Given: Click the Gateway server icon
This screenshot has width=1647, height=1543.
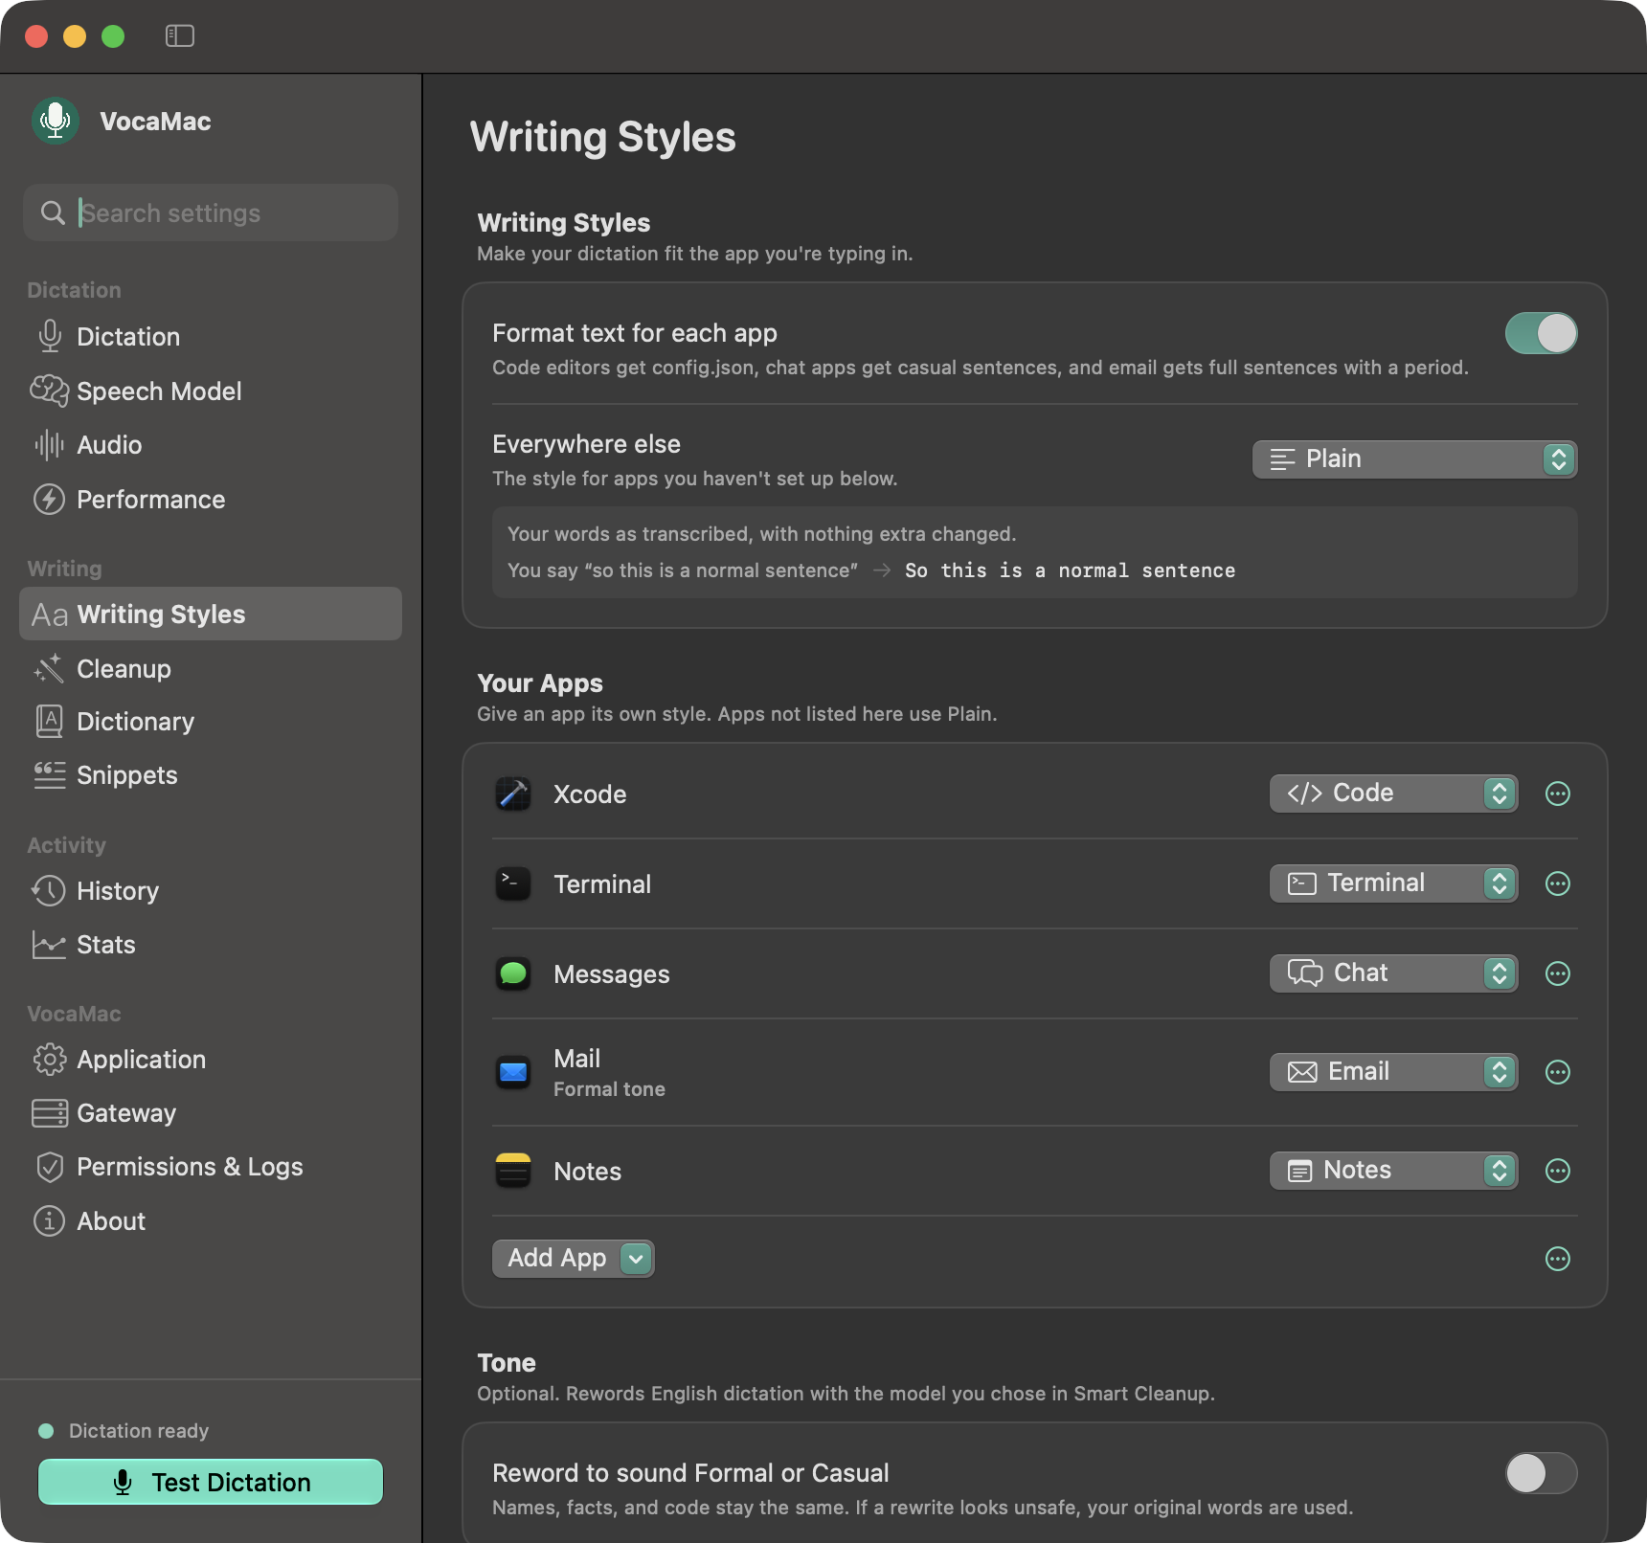Looking at the screenshot, I should [x=50, y=1113].
